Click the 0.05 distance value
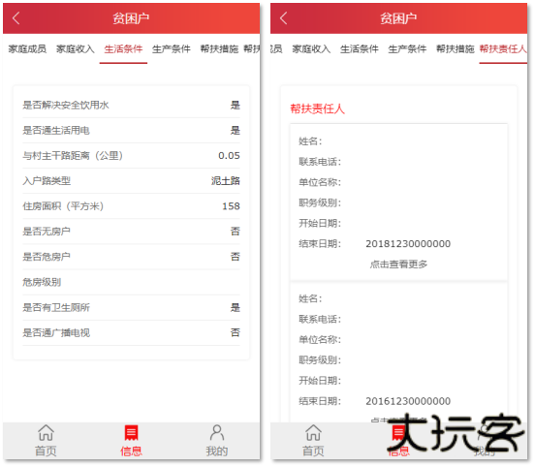Image resolution: width=535 pixels, height=467 pixels. click(x=229, y=156)
